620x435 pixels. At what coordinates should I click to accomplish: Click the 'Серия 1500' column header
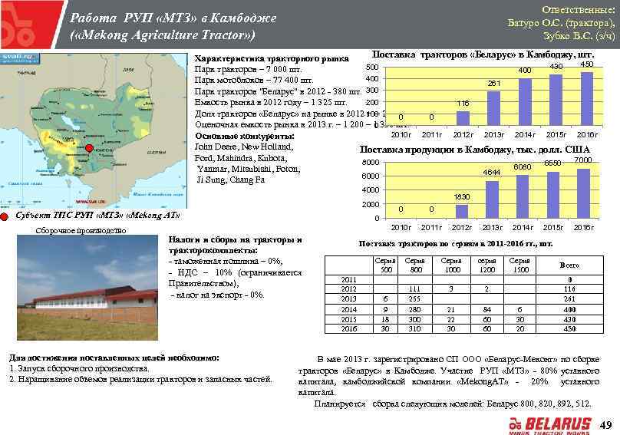pos(519,265)
